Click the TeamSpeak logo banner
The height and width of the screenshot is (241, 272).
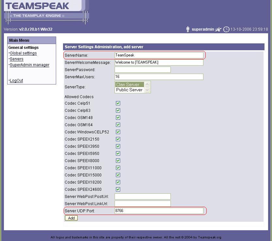(x=46, y=12)
